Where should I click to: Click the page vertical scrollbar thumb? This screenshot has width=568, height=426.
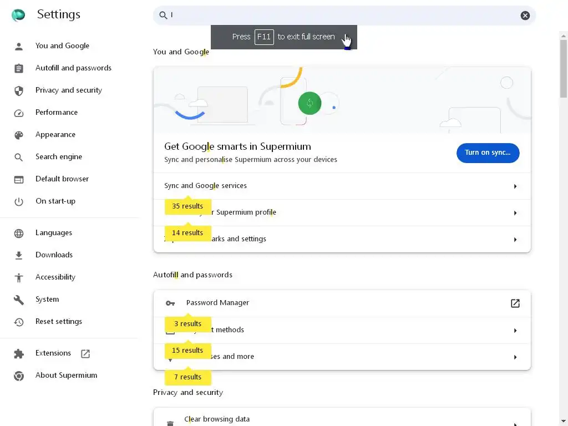pos(564,67)
